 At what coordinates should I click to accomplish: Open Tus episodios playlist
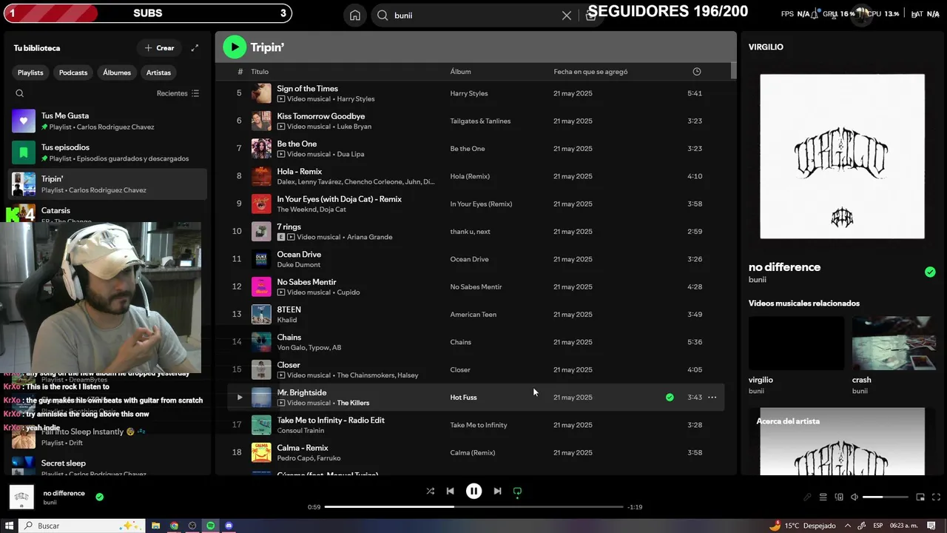108,152
